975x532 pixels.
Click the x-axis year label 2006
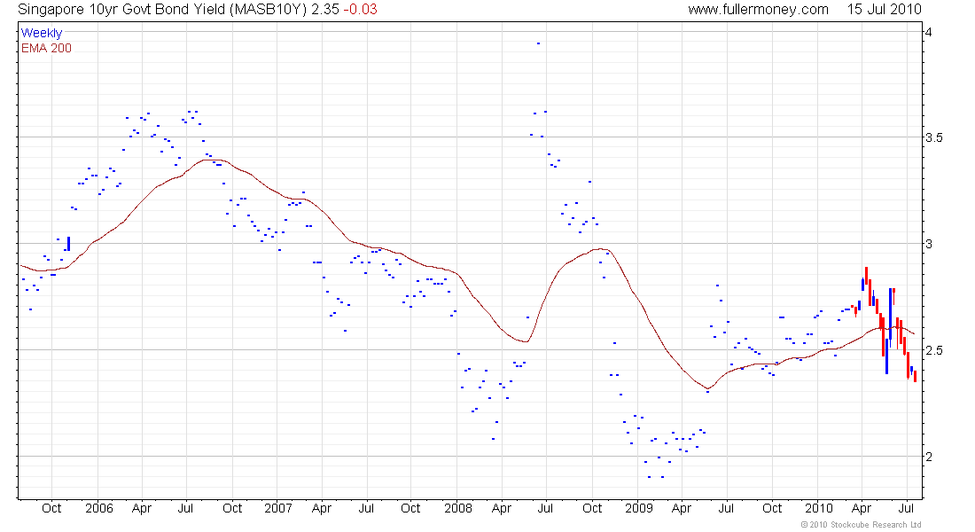(x=99, y=508)
